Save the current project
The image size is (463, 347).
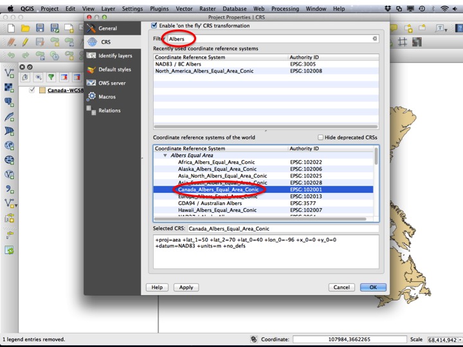pos(40,28)
